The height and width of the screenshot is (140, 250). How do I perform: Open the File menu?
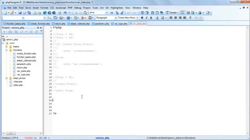[x=9, y=8]
